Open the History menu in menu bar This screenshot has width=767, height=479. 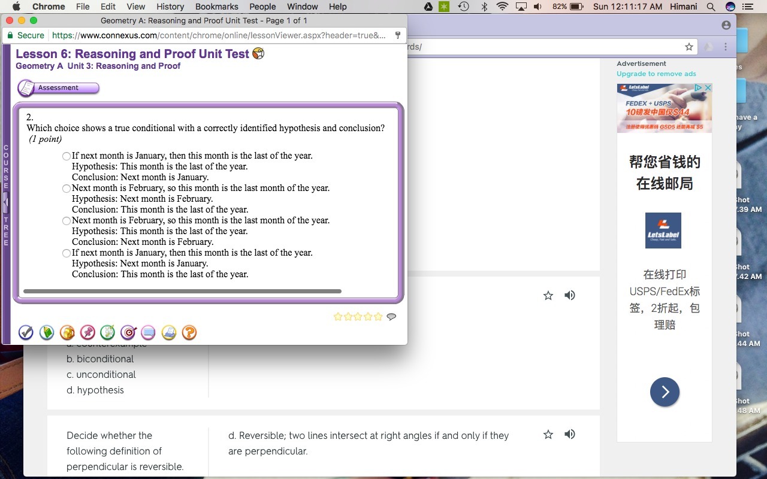tap(170, 7)
